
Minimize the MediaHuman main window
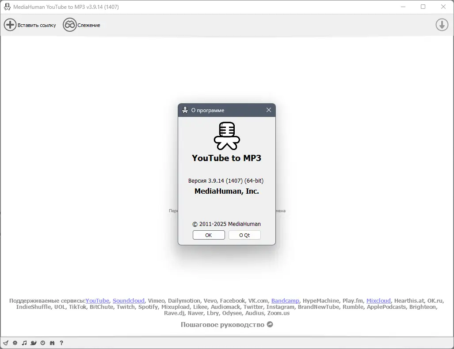[403, 7]
